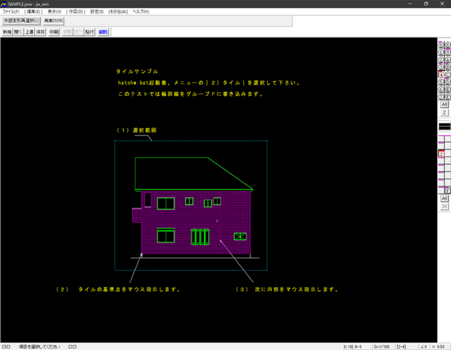Open the [2-4] current layer selector
451x350 pixels.
click(x=405, y=346)
